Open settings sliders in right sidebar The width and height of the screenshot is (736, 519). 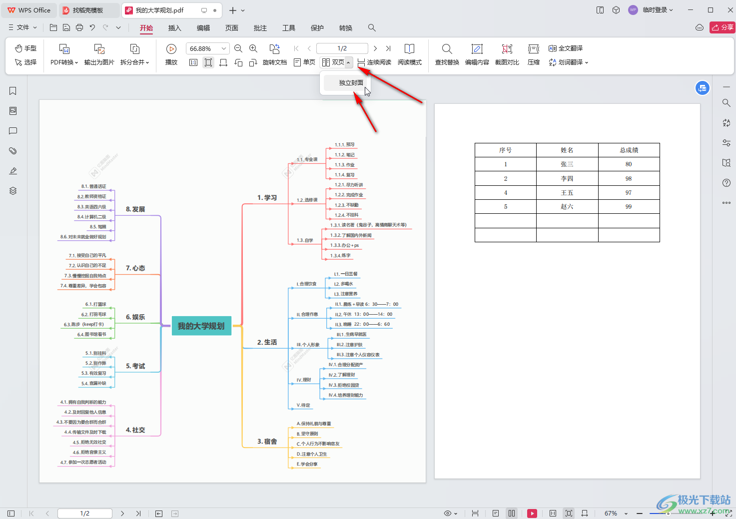click(727, 143)
